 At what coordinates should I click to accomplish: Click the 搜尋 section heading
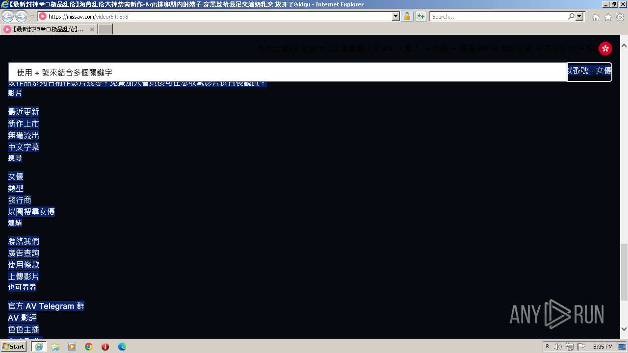click(15, 158)
